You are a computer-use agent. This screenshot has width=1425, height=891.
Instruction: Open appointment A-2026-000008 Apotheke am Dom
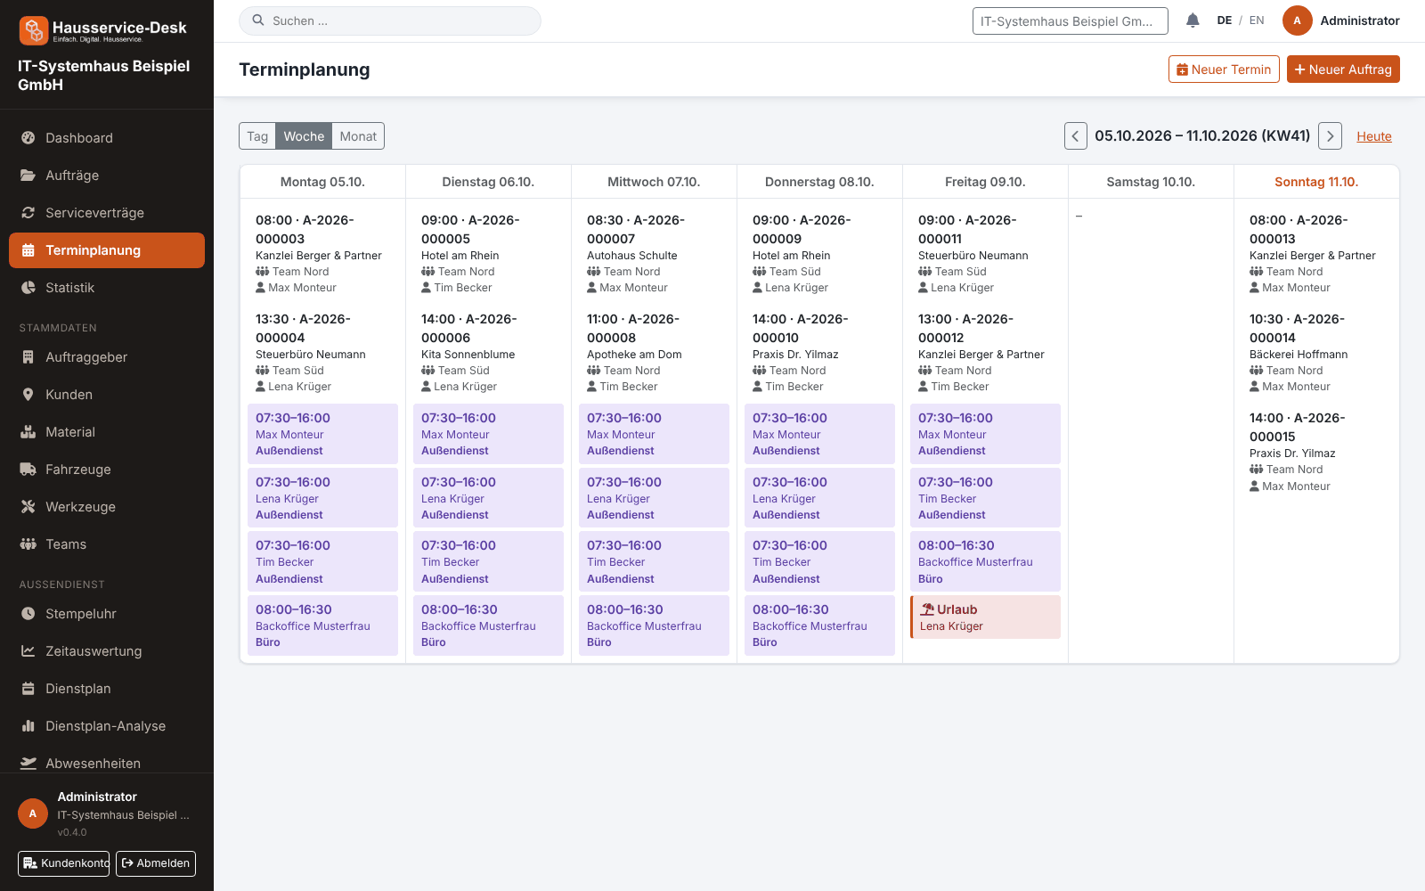click(654, 353)
